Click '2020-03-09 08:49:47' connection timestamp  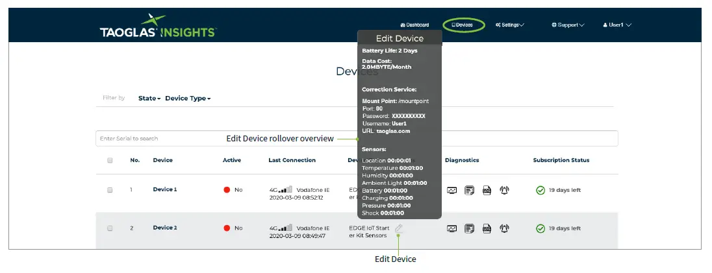tap(297, 236)
